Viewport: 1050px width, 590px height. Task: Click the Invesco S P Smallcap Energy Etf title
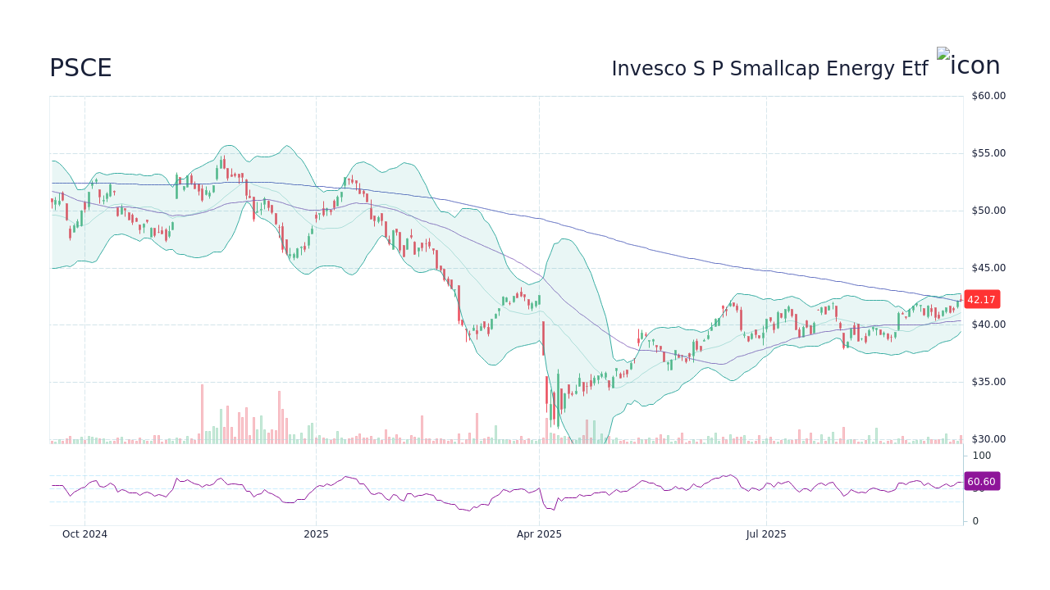pyautogui.click(x=769, y=68)
